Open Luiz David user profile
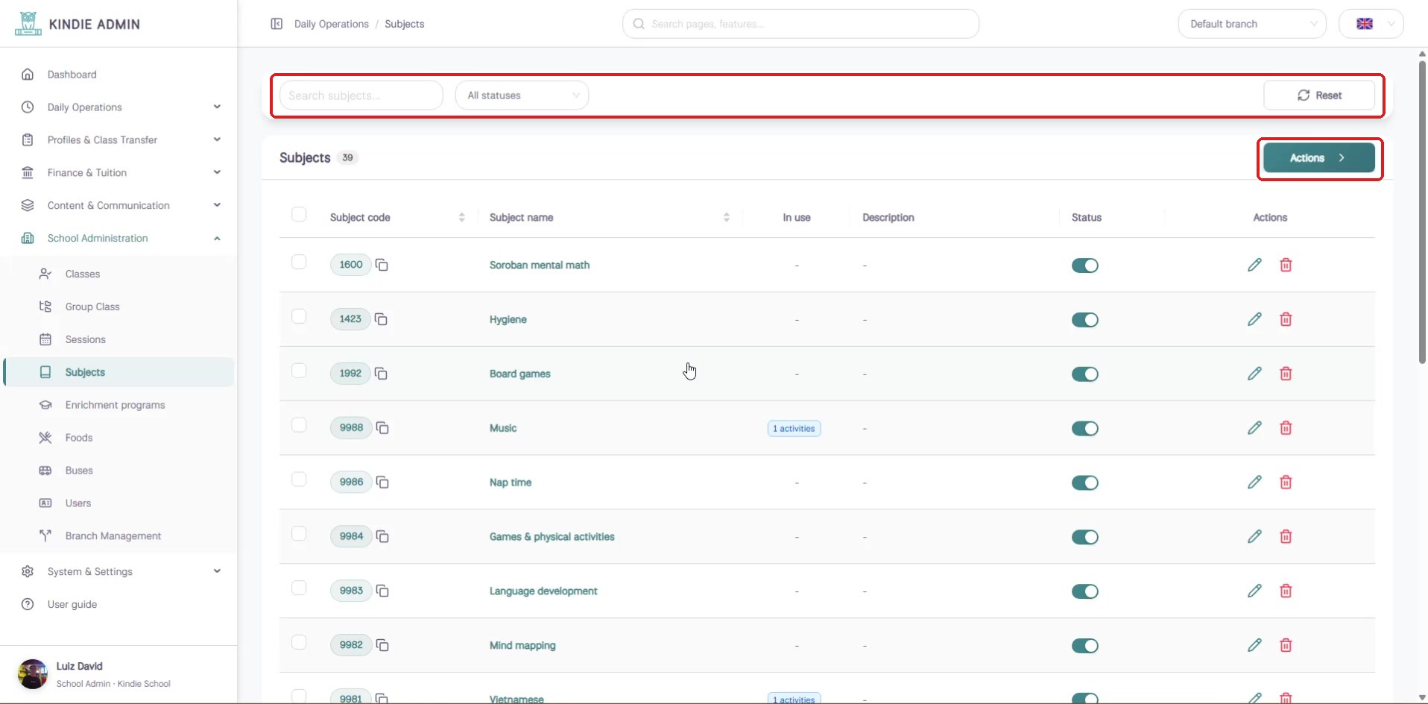Screen dimensions: 1428x704 pos(119,674)
